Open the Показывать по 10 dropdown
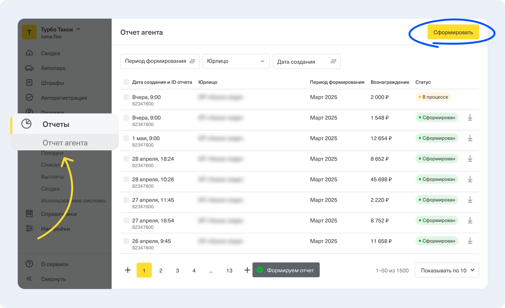The height and width of the screenshot is (308, 505). click(x=447, y=270)
